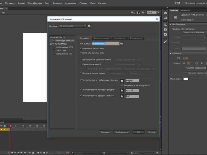
Task: Open the Основные элементы workspace dropdown
Action: pos(196,3)
